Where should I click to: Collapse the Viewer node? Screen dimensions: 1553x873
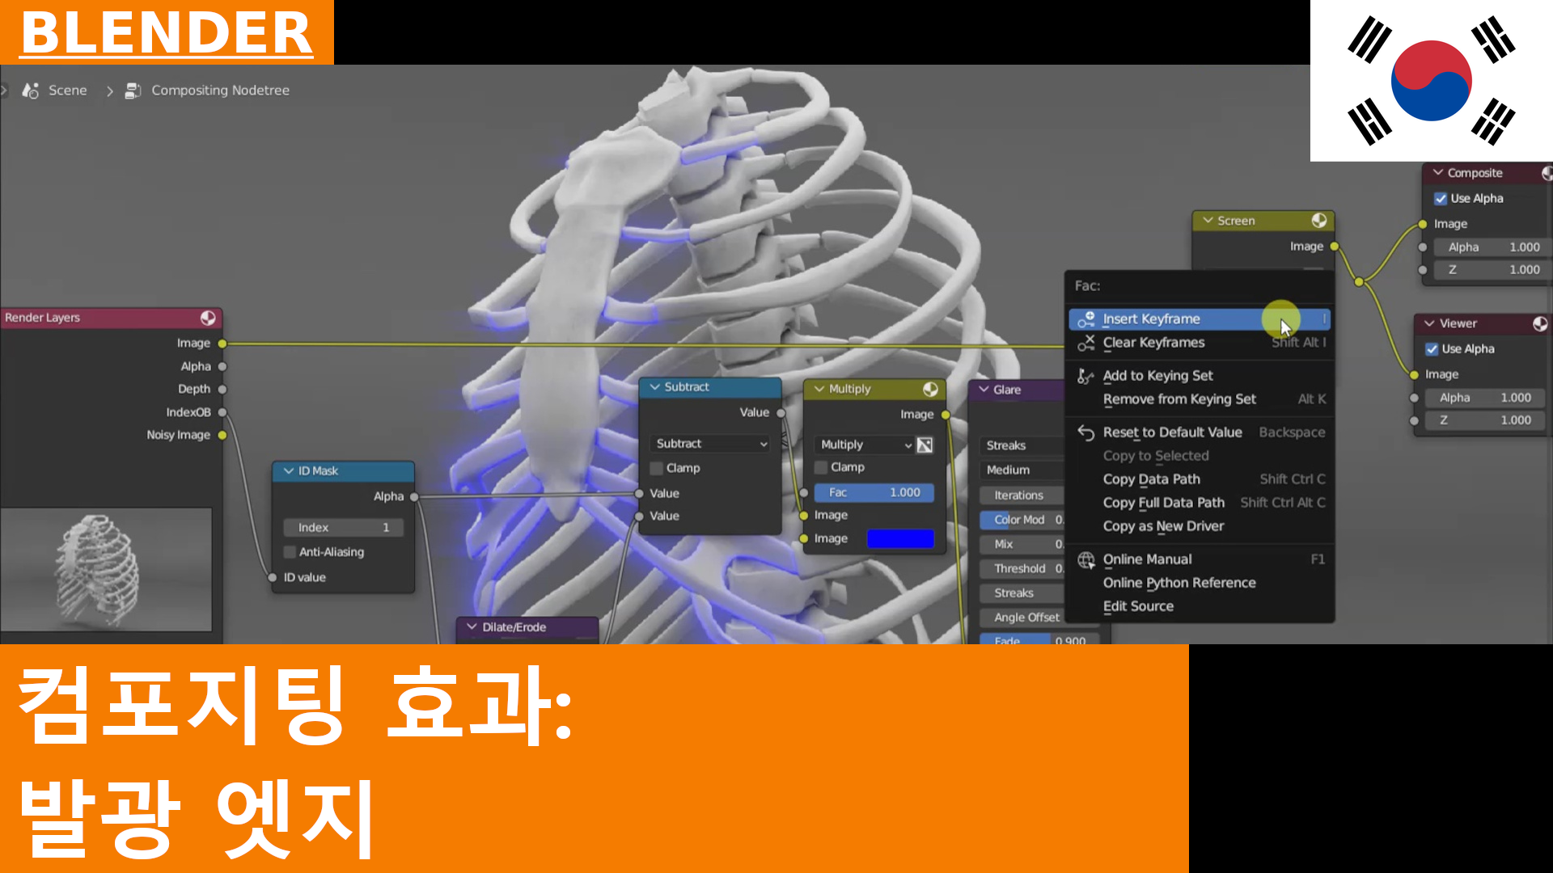pyautogui.click(x=1429, y=323)
